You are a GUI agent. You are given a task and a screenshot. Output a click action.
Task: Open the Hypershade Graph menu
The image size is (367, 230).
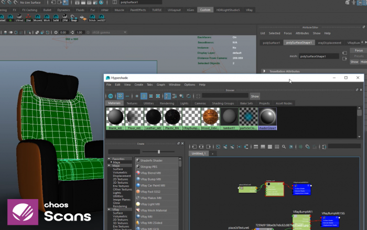point(160,85)
